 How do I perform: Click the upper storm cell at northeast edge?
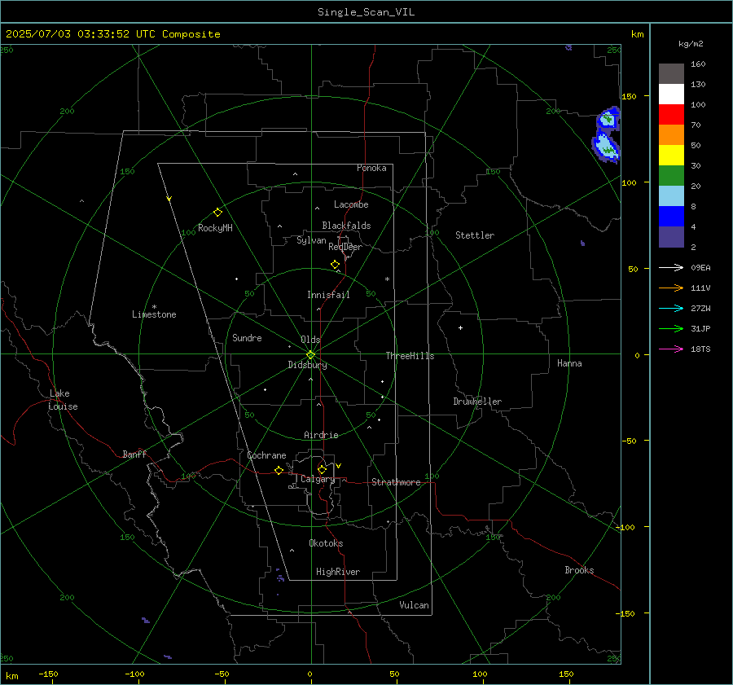pos(608,118)
